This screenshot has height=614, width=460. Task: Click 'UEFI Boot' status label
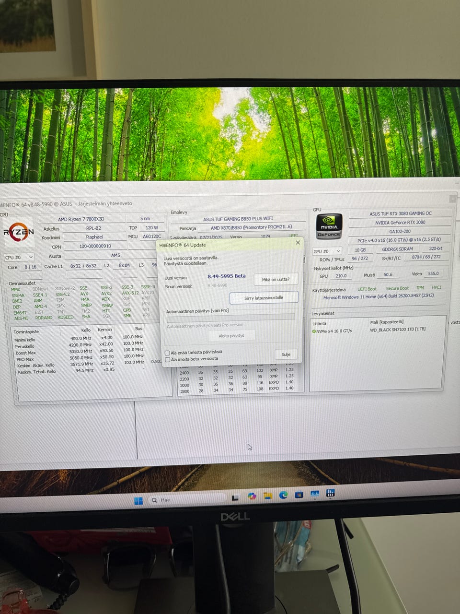pos(367,289)
